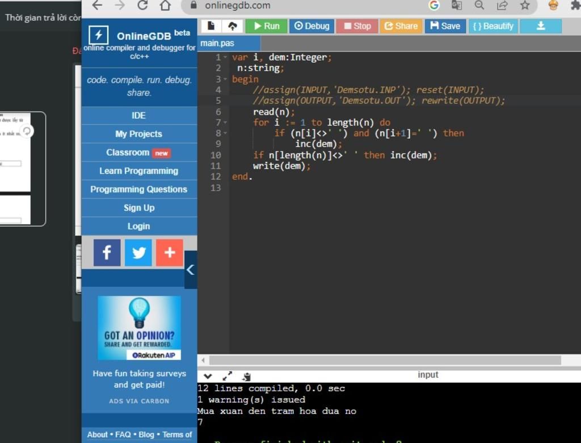Click the editor horizontal scrollbar
The width and height of the screenshot is (581, 443).
[385, 360]
